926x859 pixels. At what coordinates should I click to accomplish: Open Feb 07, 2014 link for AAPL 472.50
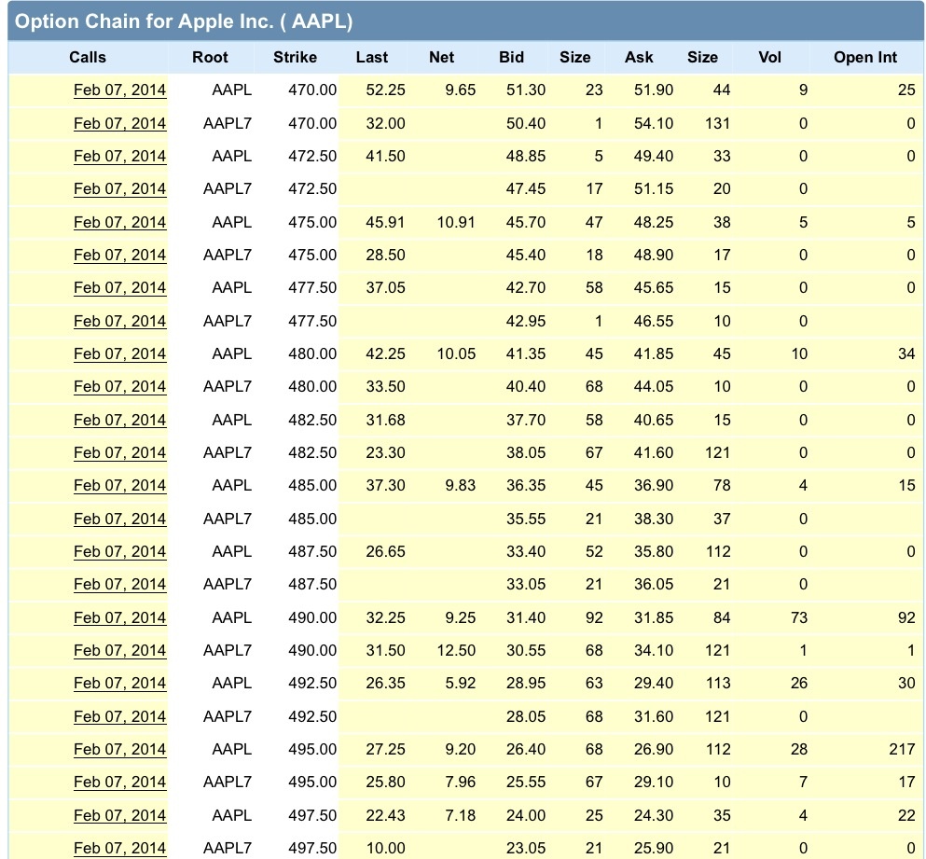click(x=120, y=157)
